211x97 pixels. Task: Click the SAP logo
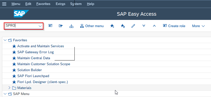click(x=21, y=14)
